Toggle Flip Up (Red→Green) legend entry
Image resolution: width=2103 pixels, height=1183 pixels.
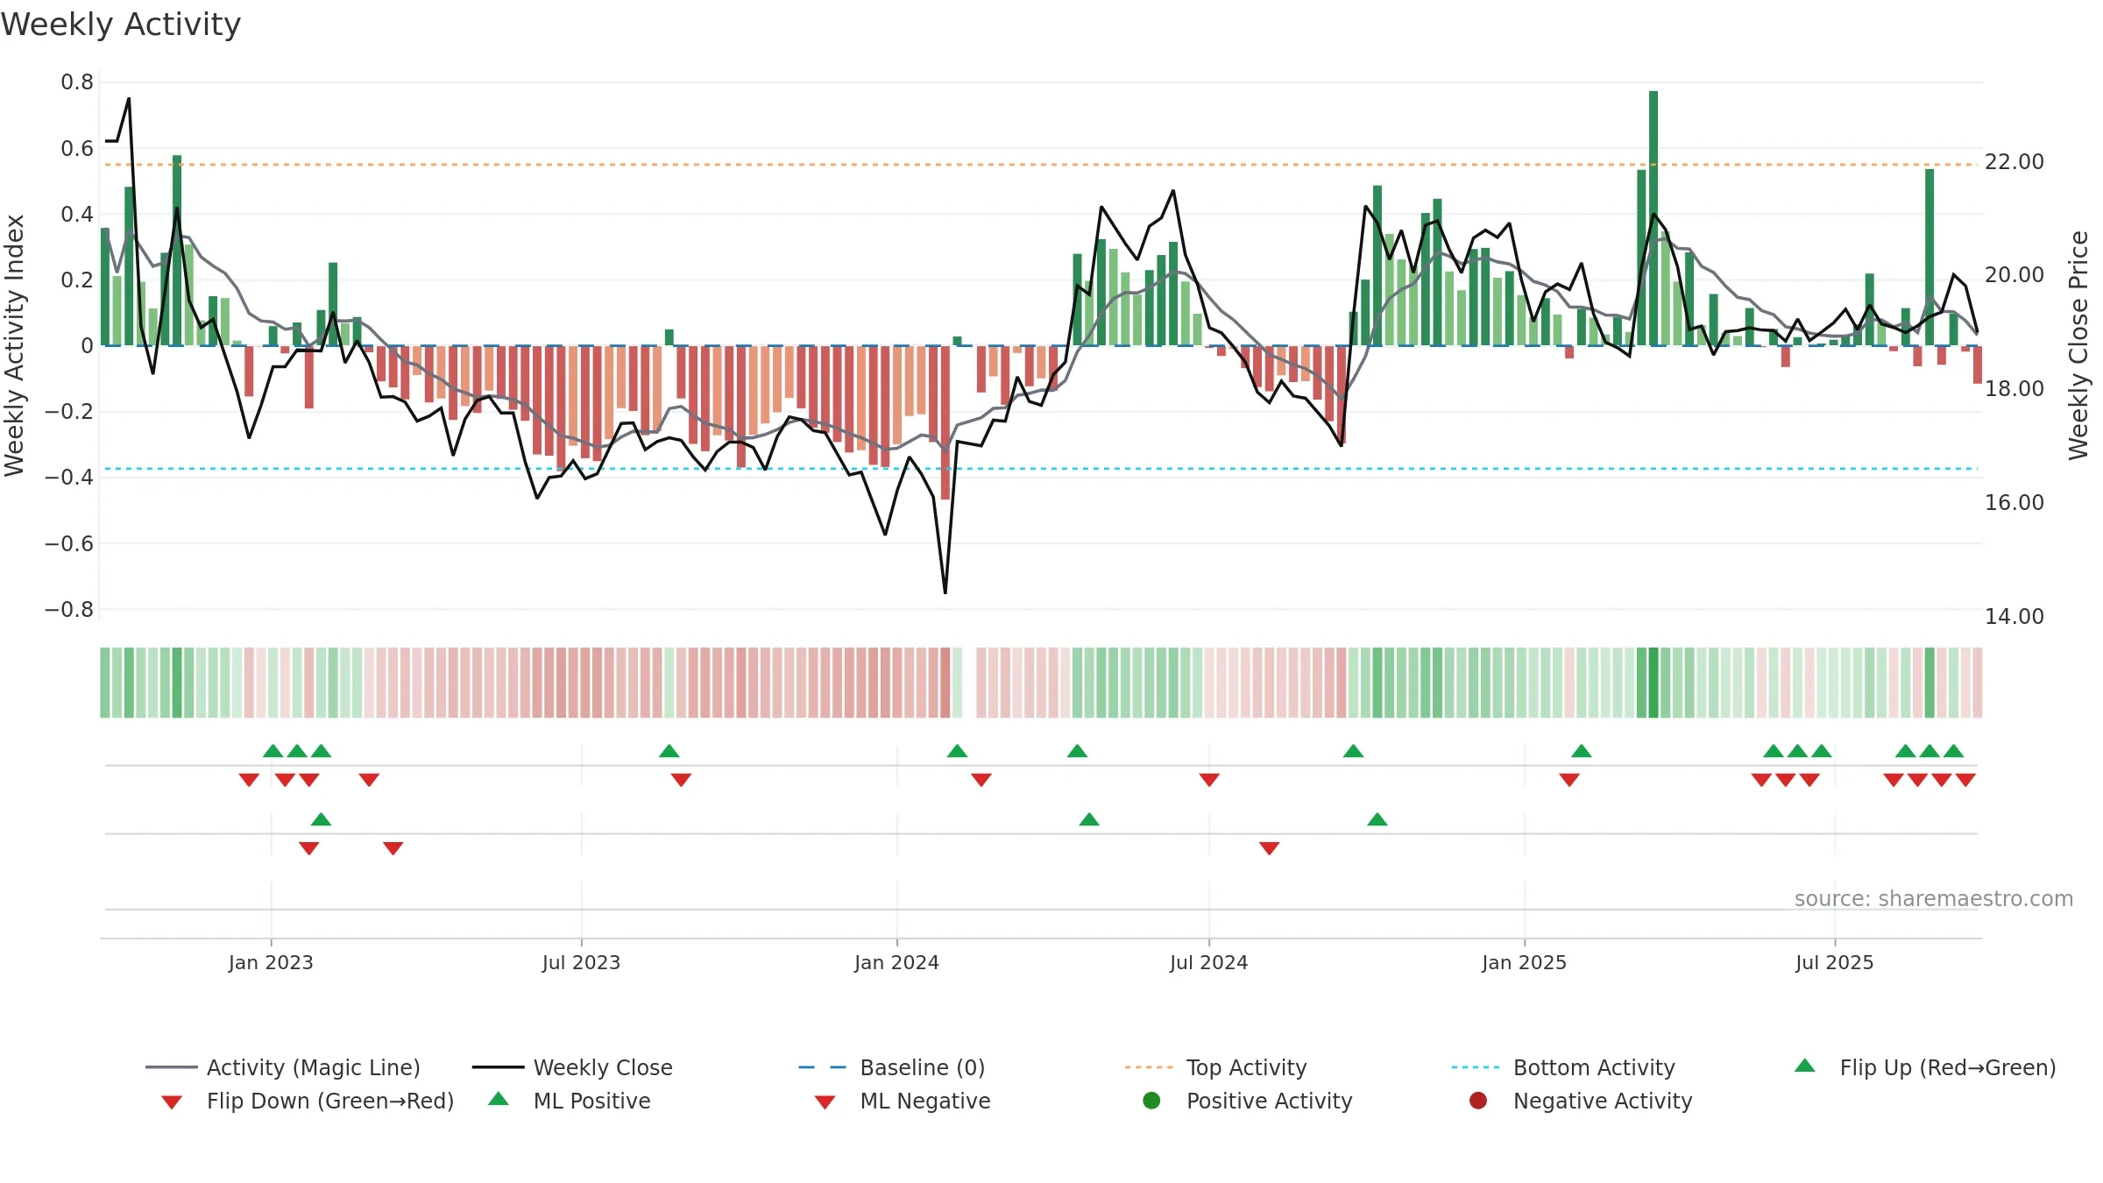pyautogui.click(x=1925, y=1067)
